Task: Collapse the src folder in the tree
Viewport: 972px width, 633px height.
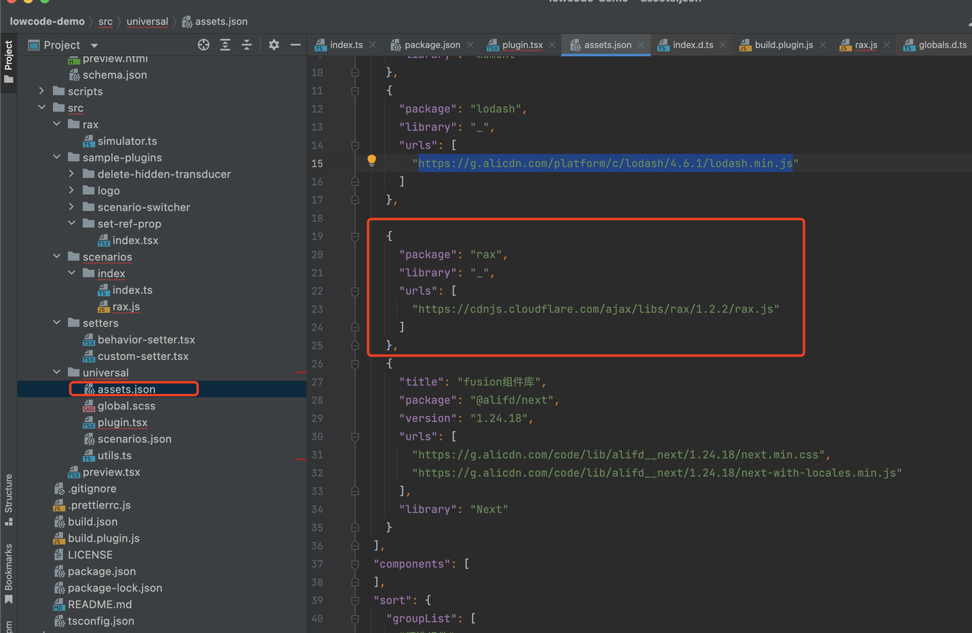Action: point(42,107)
